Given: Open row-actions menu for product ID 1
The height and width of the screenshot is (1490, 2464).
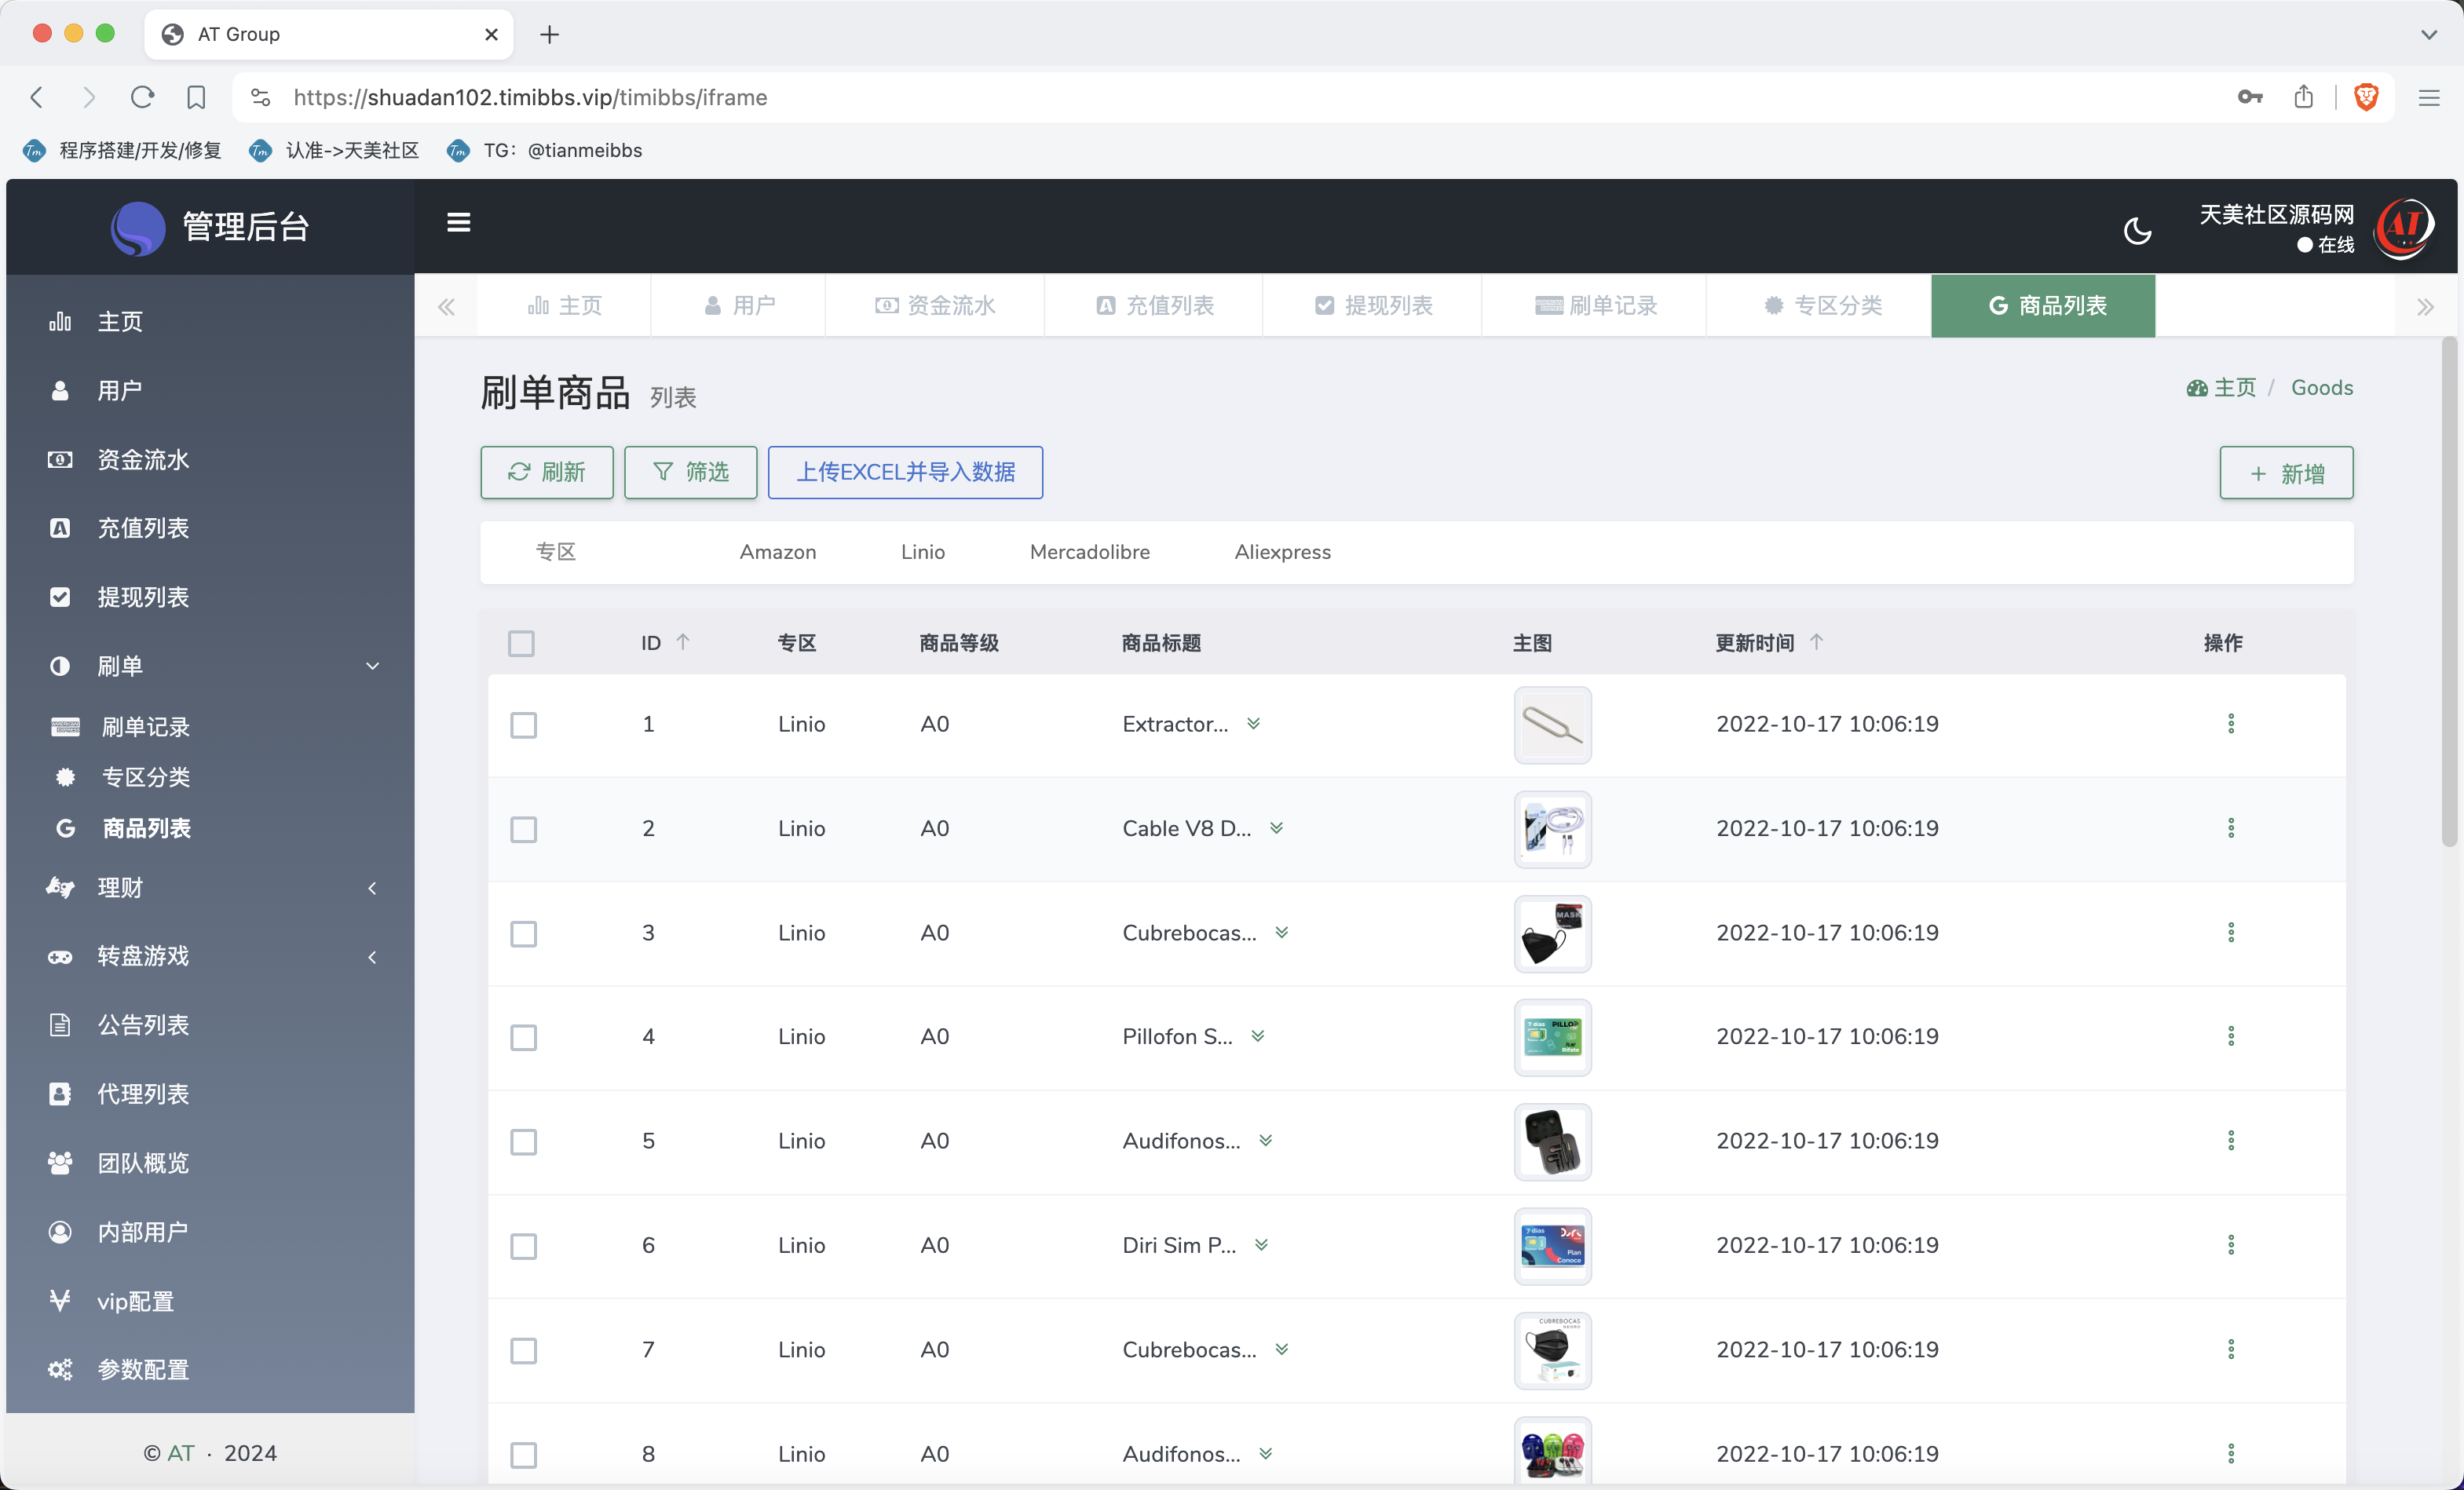Looking at the screenshot, I should [x=2230, y=724].
